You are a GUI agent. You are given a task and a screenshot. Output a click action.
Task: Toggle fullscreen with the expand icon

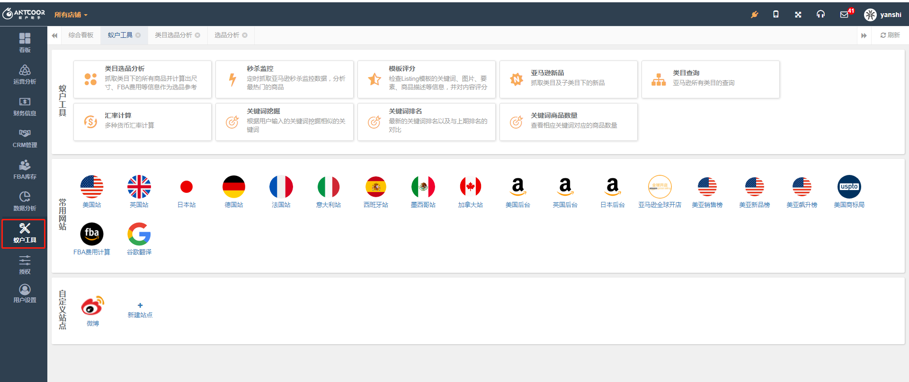[798, 15]
